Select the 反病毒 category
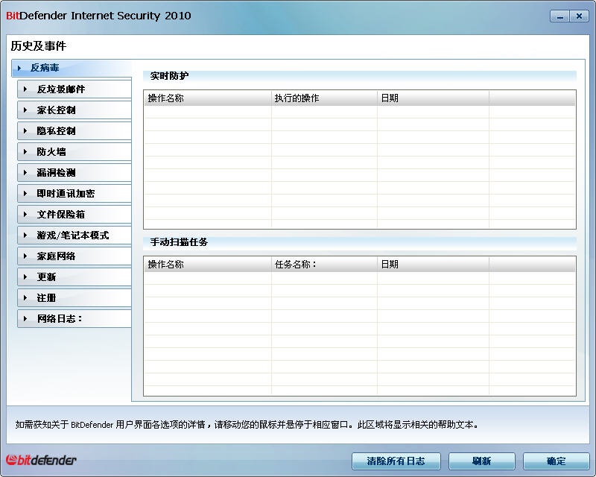Screen dimensions: 596x477 coord(72,68)
